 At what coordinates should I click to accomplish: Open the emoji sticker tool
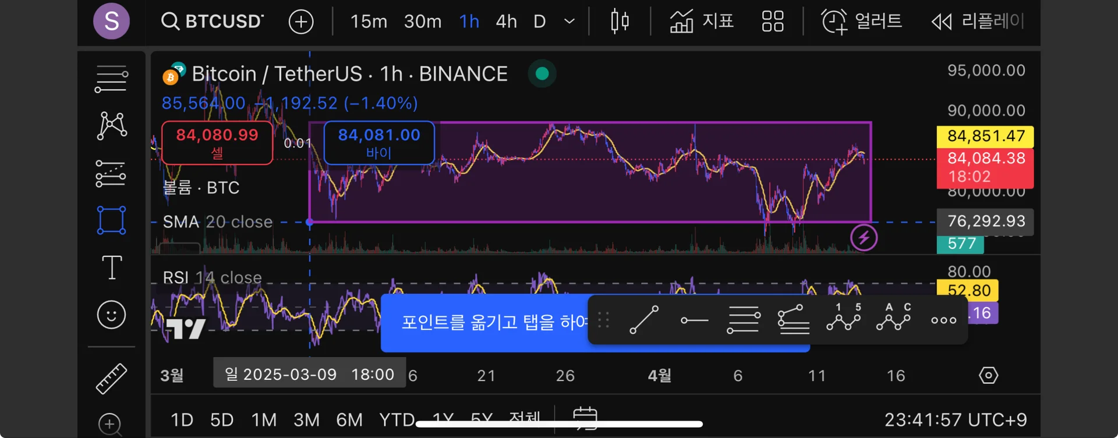(x=111, y=315)
